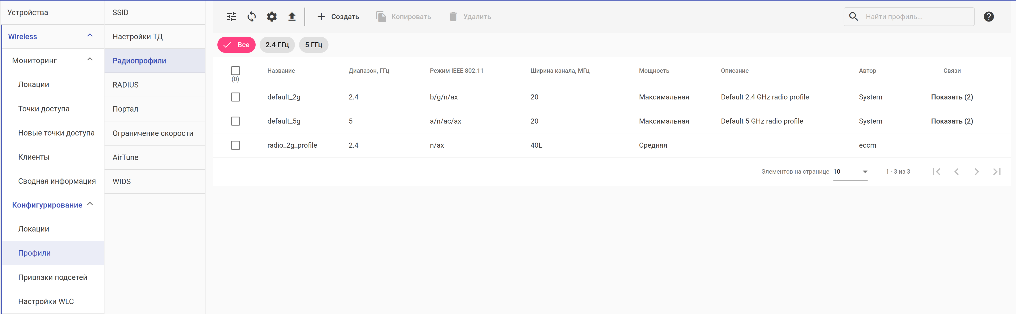Open the RADIUS profiles tab
This screenshot has width=1016, height=314.
pyautogui.click(x=126, y=85)
